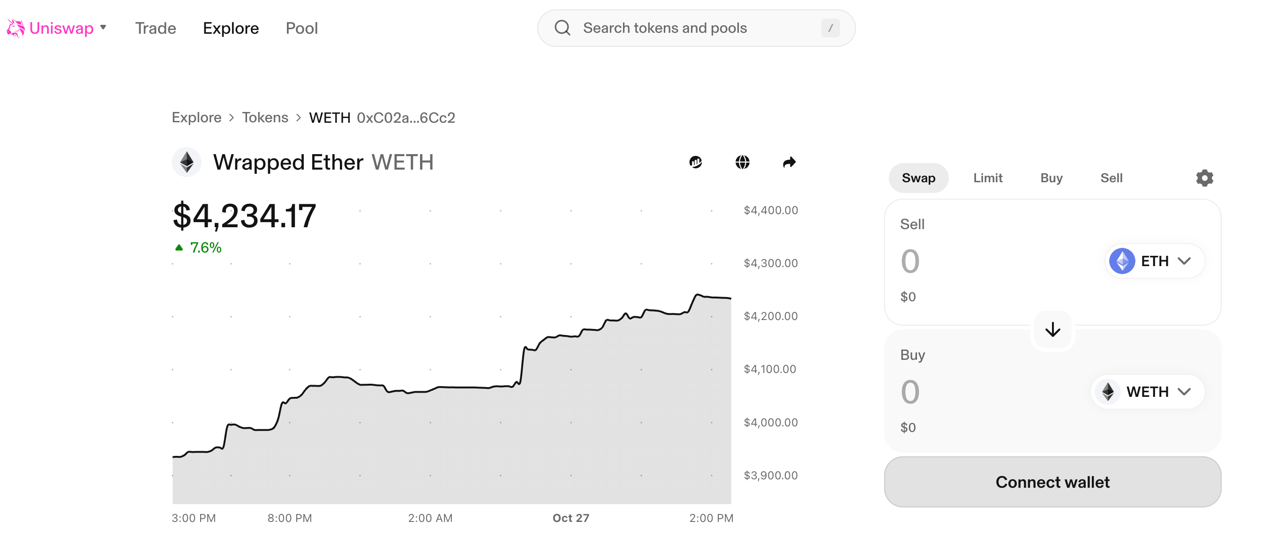Switch to the Limit tab
The width and height of the screenshot is (1277, 536).
[x=987, y=178]
